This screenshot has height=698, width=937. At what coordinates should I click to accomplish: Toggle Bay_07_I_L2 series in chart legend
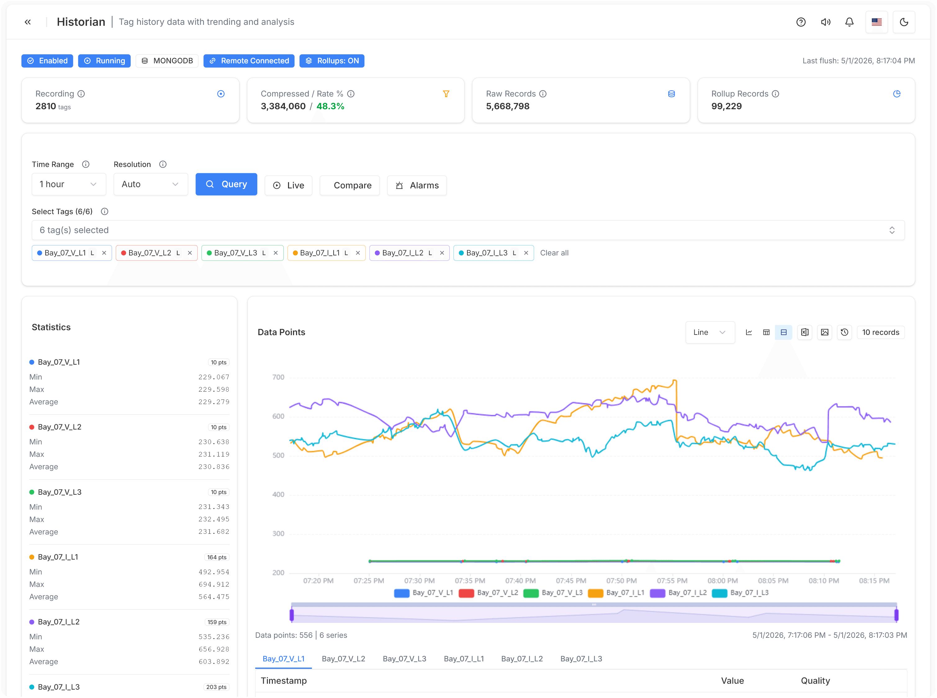click(x=678, y=593)
